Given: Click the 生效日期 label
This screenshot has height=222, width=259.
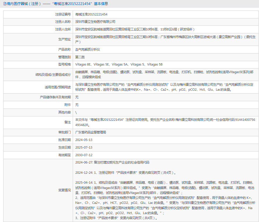Looking at the screenshot, I should click(65, 147).
